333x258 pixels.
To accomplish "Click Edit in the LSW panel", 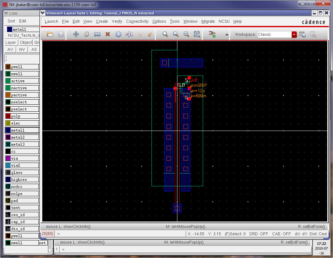I will click(x=23, y=21).
